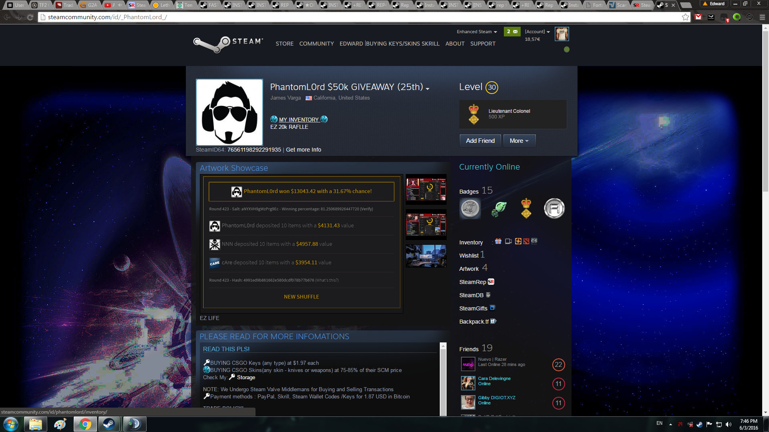This screenshot has height=432, width=769.
Task: Open the STORE menu
Action: click(284, 44)
